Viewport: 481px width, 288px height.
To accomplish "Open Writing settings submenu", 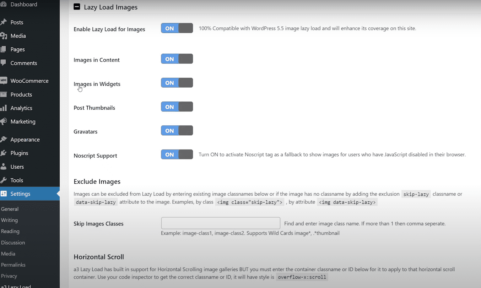I will coord(9,220).
